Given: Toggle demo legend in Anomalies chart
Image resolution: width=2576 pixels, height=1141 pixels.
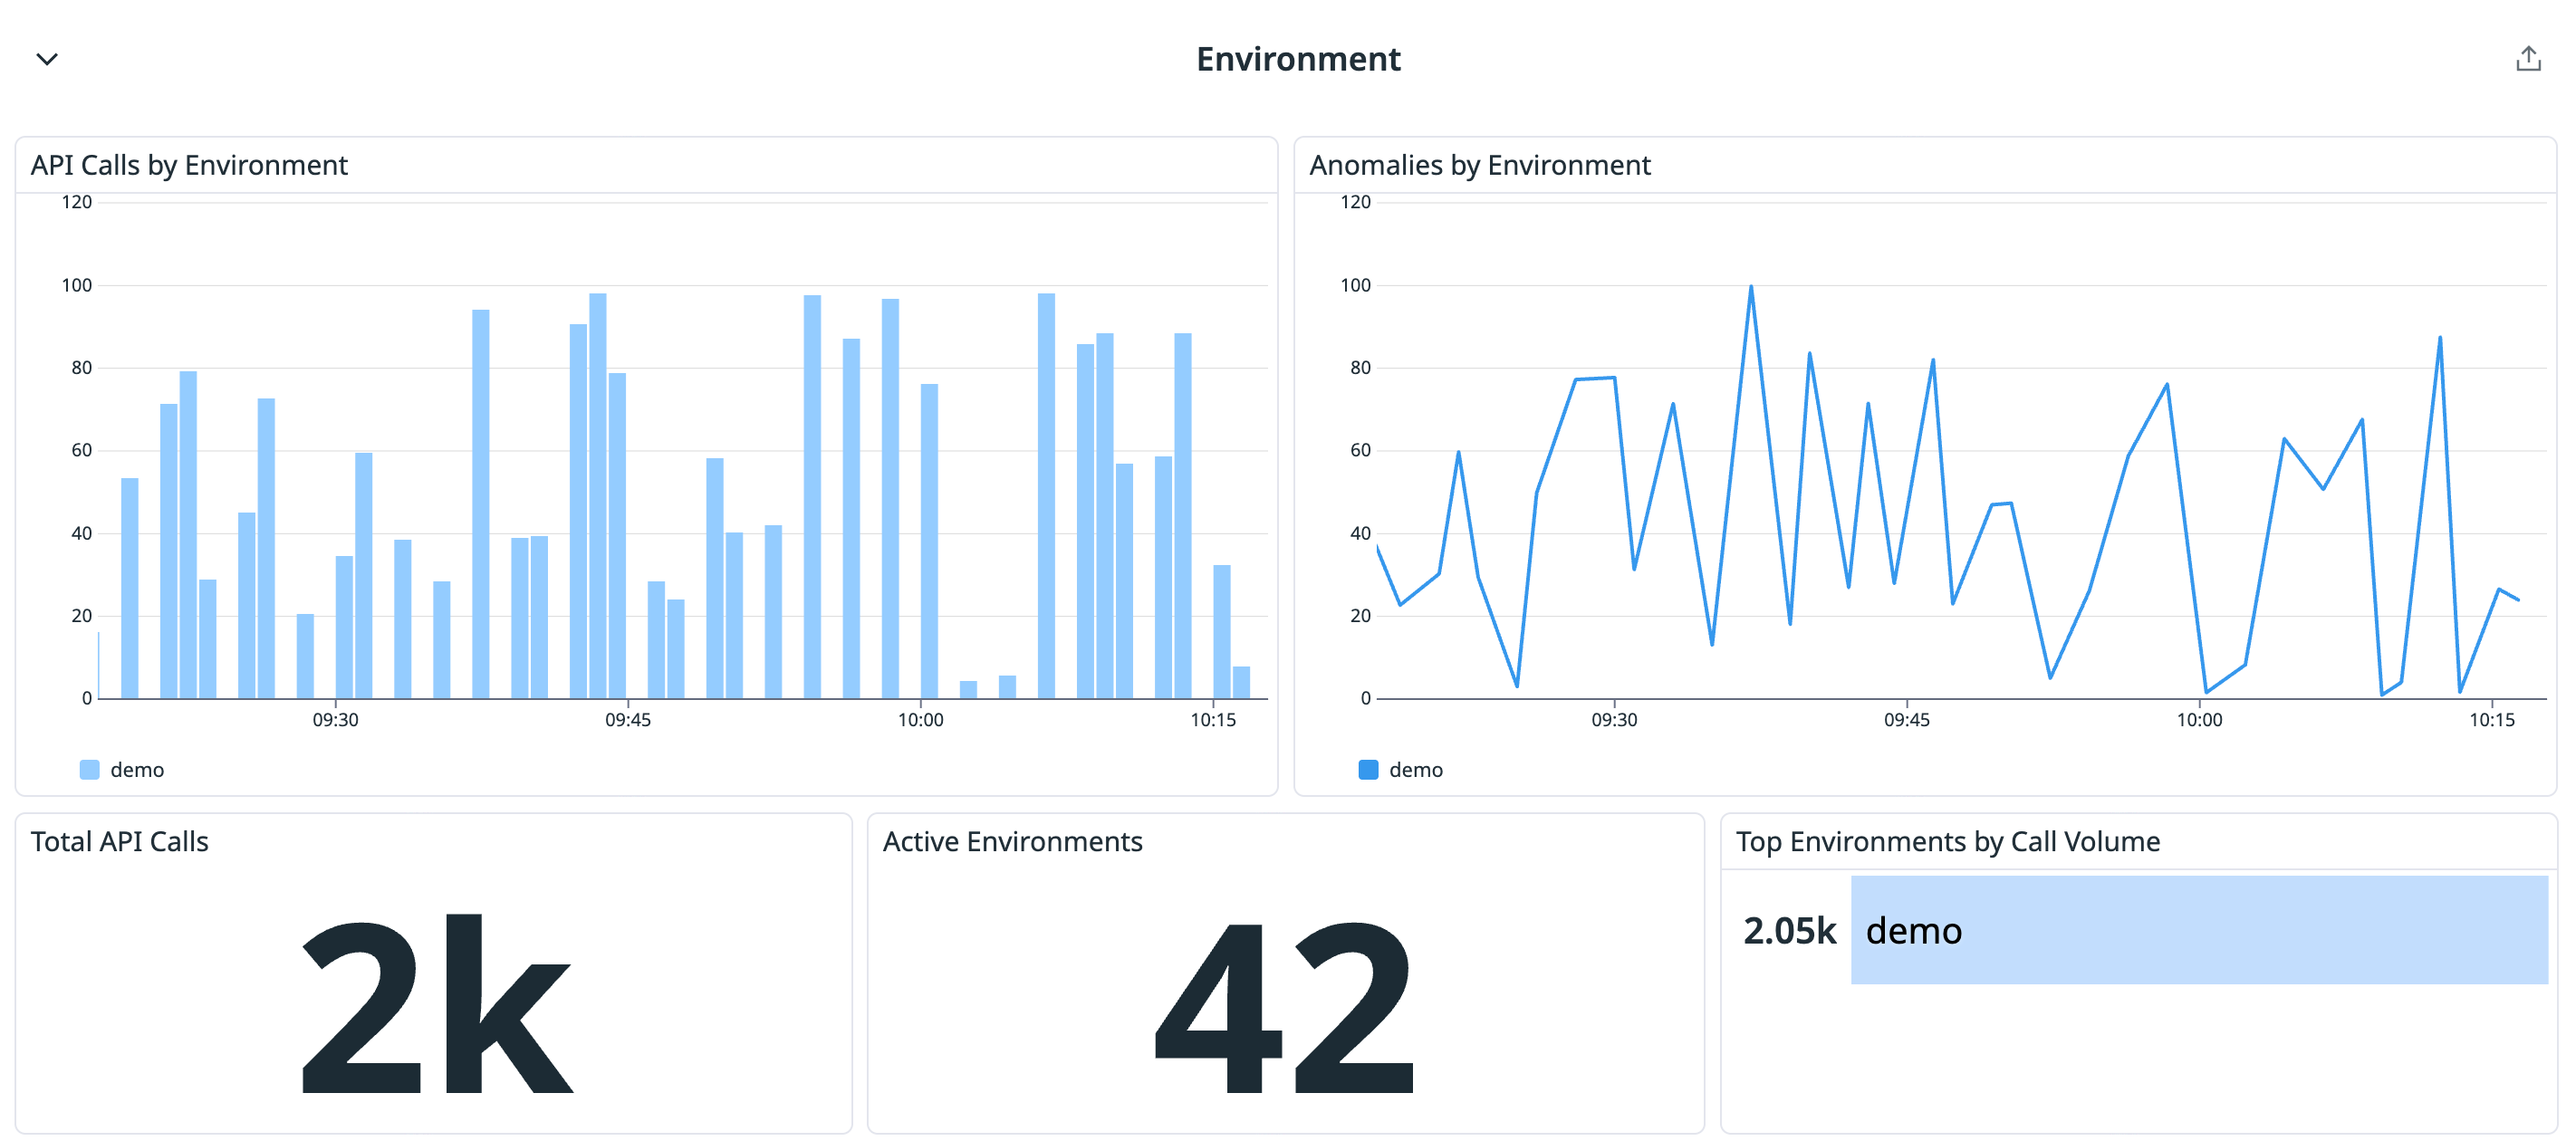Looking at the screenshot, I should click(x=1401, y=769).
